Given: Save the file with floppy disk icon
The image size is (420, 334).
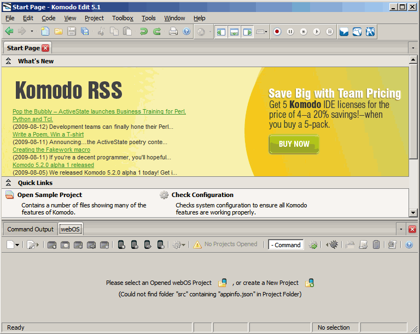Looking at the screenshot, I should (x=72, y=32).
